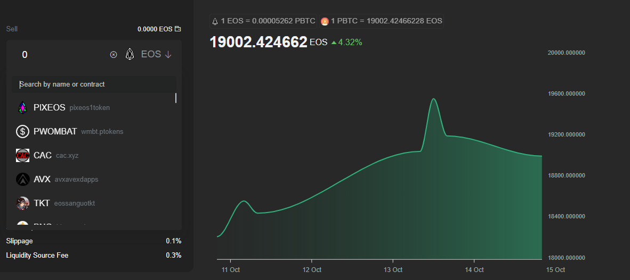
Task: Click the Sell label
Action: click(12, 29)
